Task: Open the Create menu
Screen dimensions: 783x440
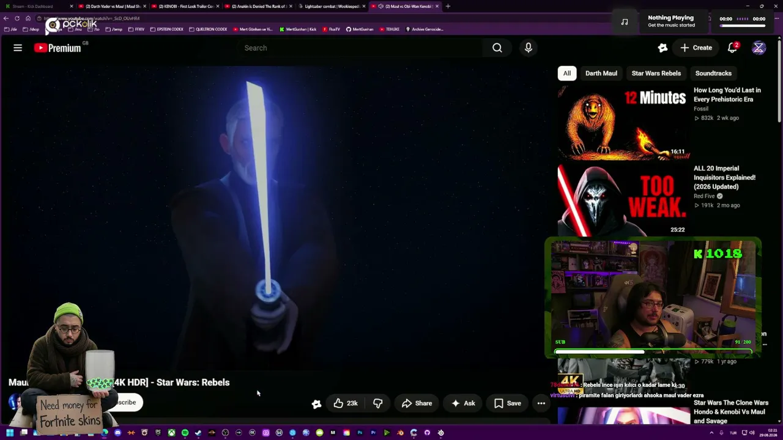Action: point(696,48)
